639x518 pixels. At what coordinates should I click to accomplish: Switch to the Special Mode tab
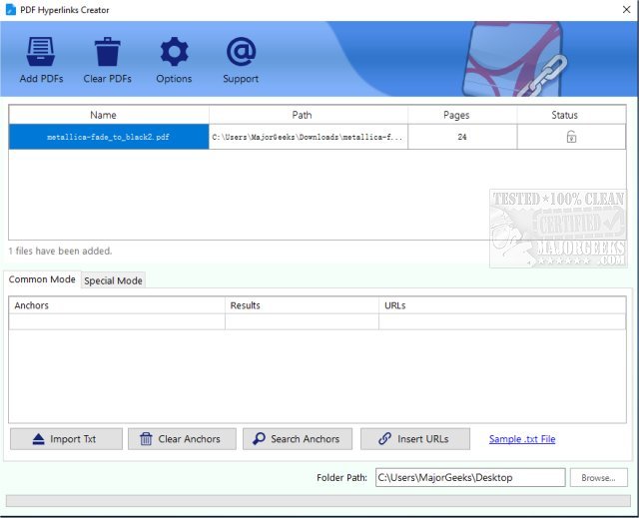(113, 280)
